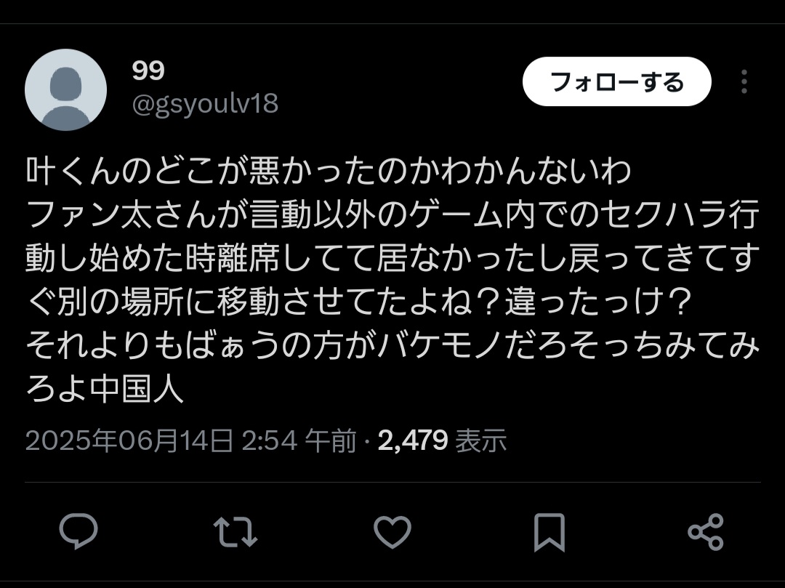Like the post using the heart icon
This screenshot has width=785, height=588.
point(392,532)
